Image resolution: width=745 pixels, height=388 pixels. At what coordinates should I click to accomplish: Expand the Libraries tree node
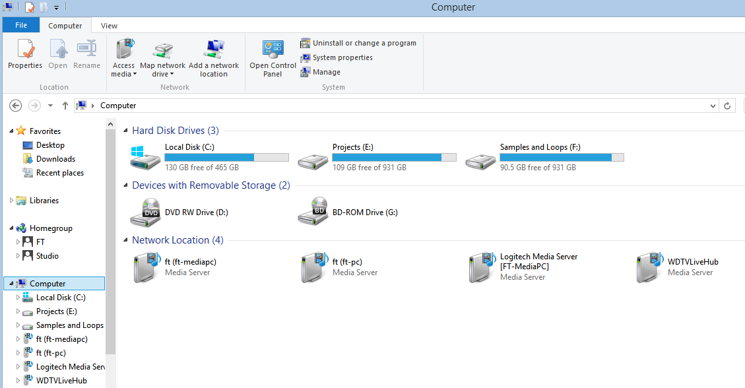coord(13,201)
